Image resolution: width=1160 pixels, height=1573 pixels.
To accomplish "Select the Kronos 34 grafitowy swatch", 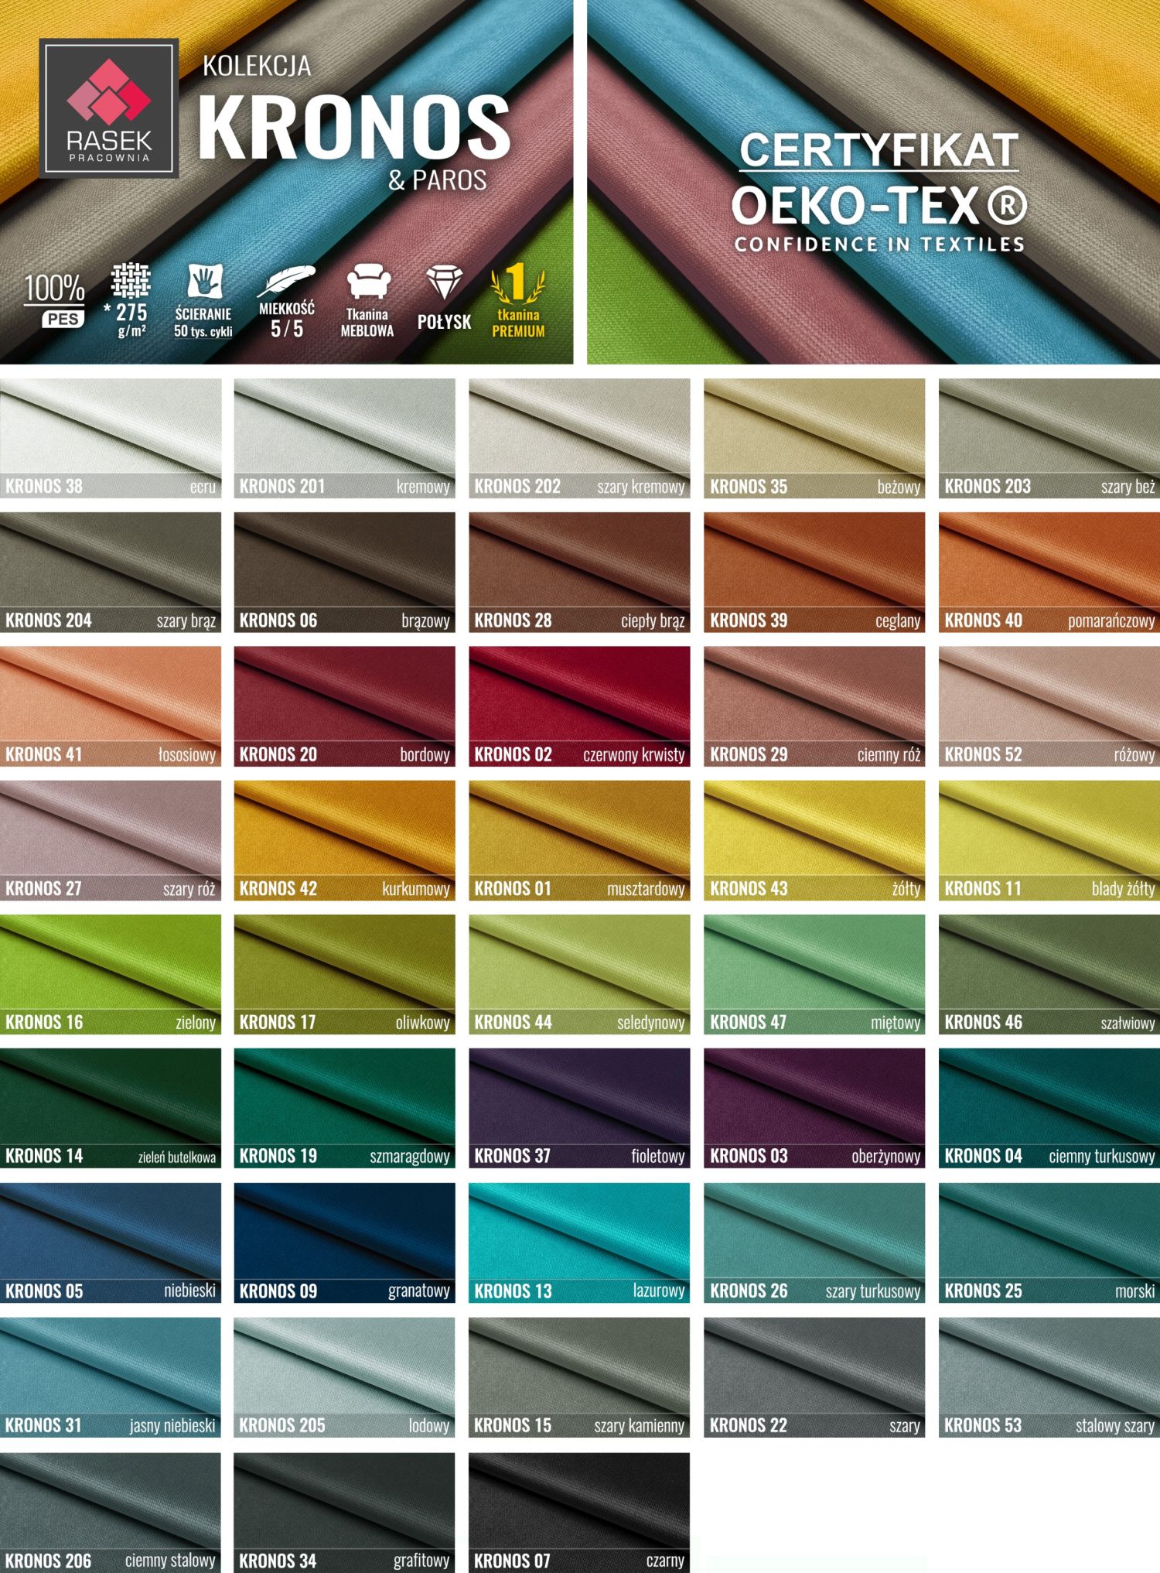I will (x=345, y=1512).
